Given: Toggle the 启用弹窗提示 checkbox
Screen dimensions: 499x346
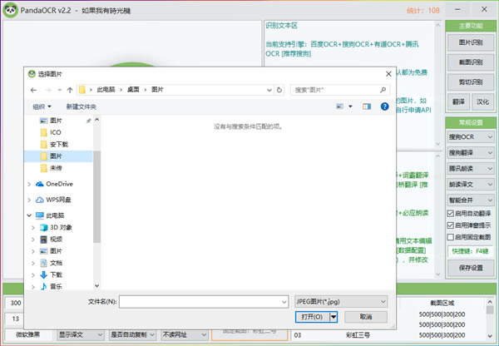Looking at the screenshot, I should (451, 225).
